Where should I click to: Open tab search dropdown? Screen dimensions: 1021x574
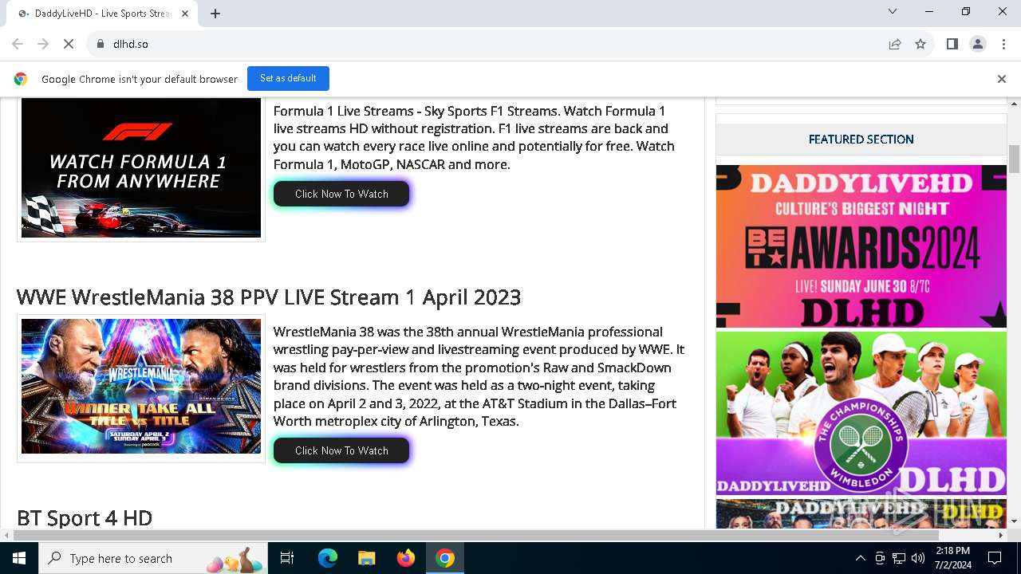click(893, 11)
